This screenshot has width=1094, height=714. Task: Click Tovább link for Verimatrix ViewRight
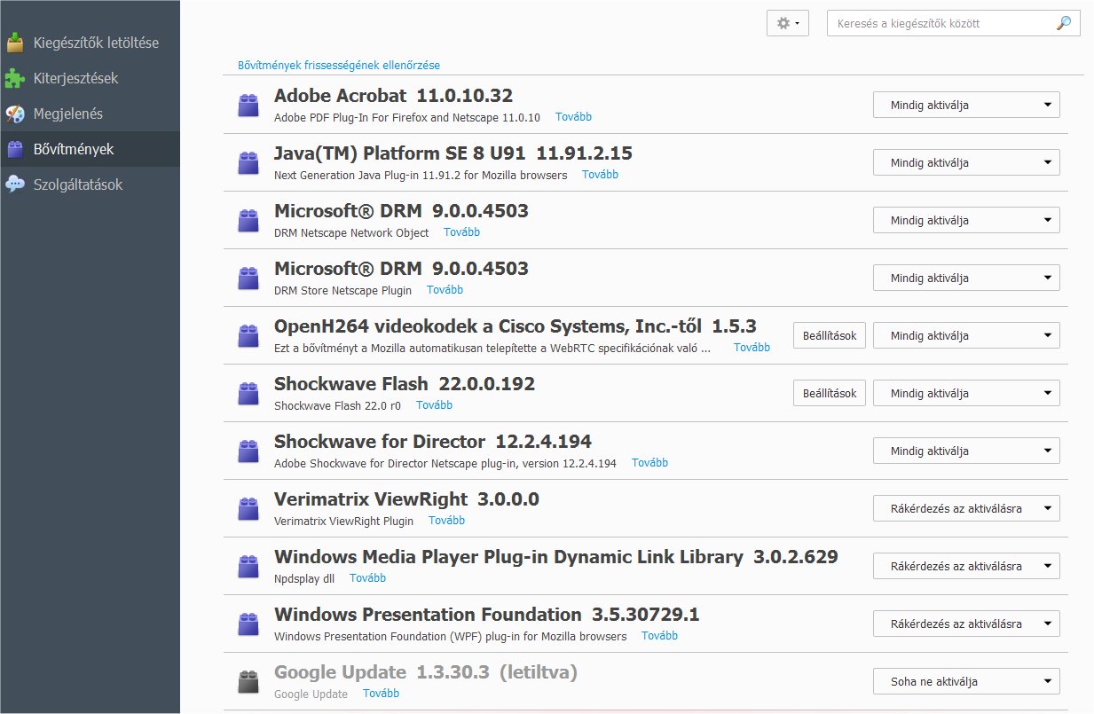pos(446,521)
